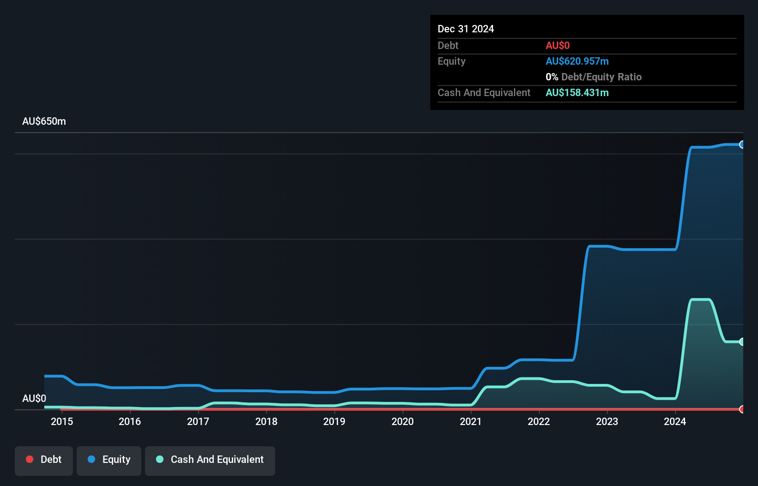Select the teal Cash endpoint marker

[x=742, y=342]
